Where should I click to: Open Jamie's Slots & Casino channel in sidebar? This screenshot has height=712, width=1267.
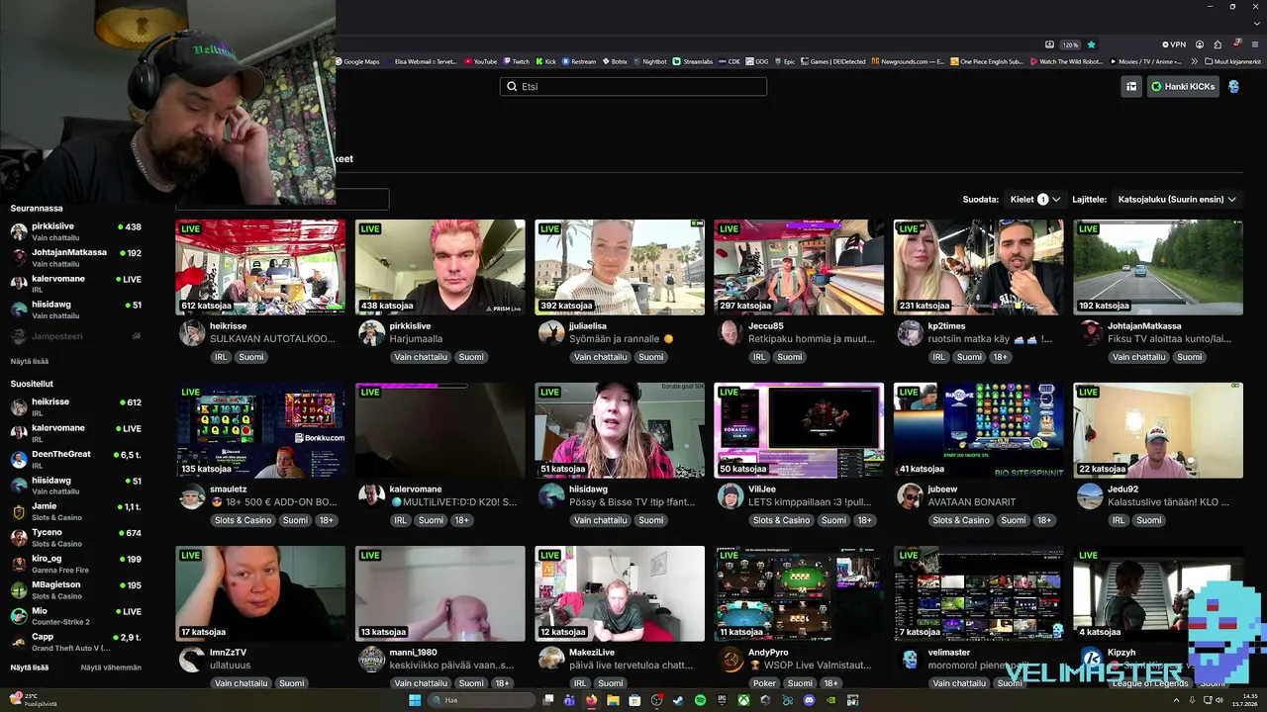tap(76, 511)
